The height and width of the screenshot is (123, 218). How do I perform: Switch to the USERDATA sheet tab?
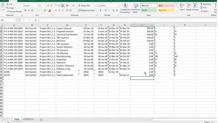(28, 119)
